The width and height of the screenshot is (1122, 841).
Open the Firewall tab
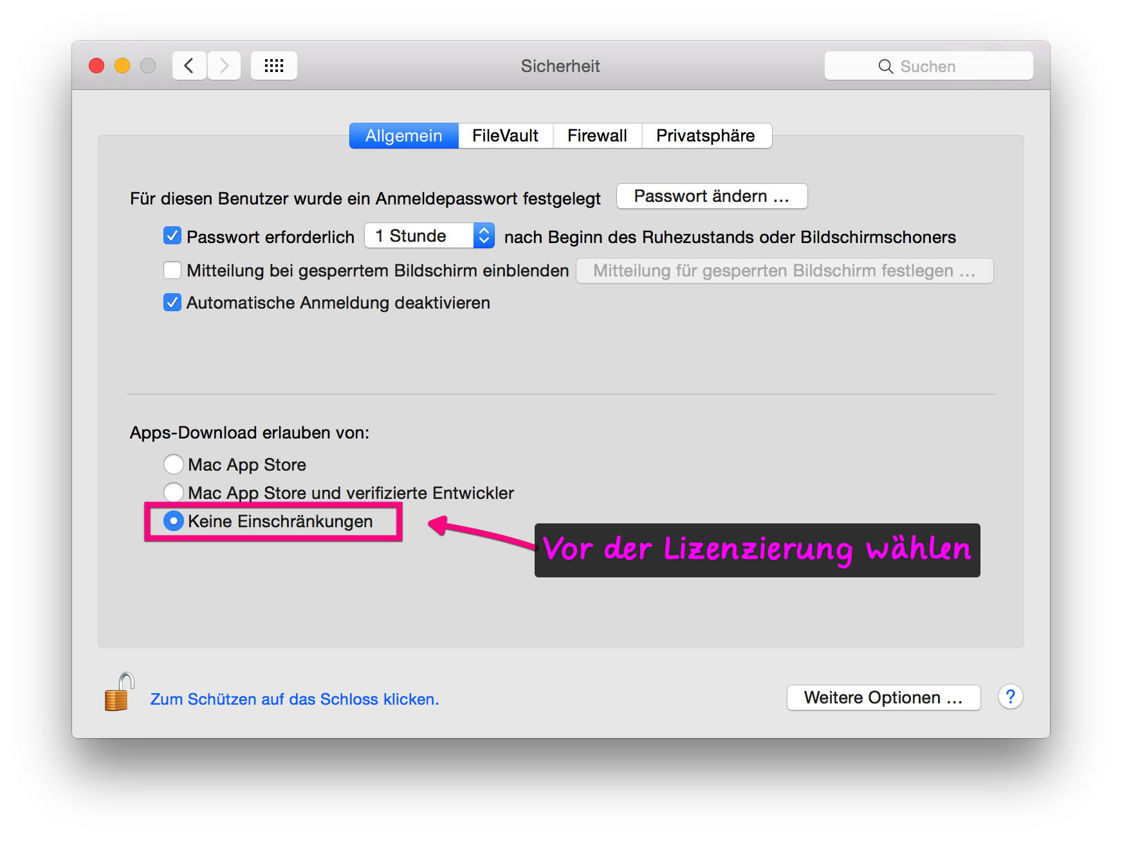pyautogui.click(x=597, y=136)
